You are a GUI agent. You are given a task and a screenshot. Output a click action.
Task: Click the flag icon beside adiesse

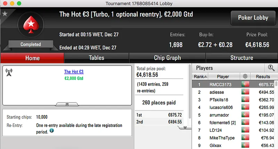(245, 92)
